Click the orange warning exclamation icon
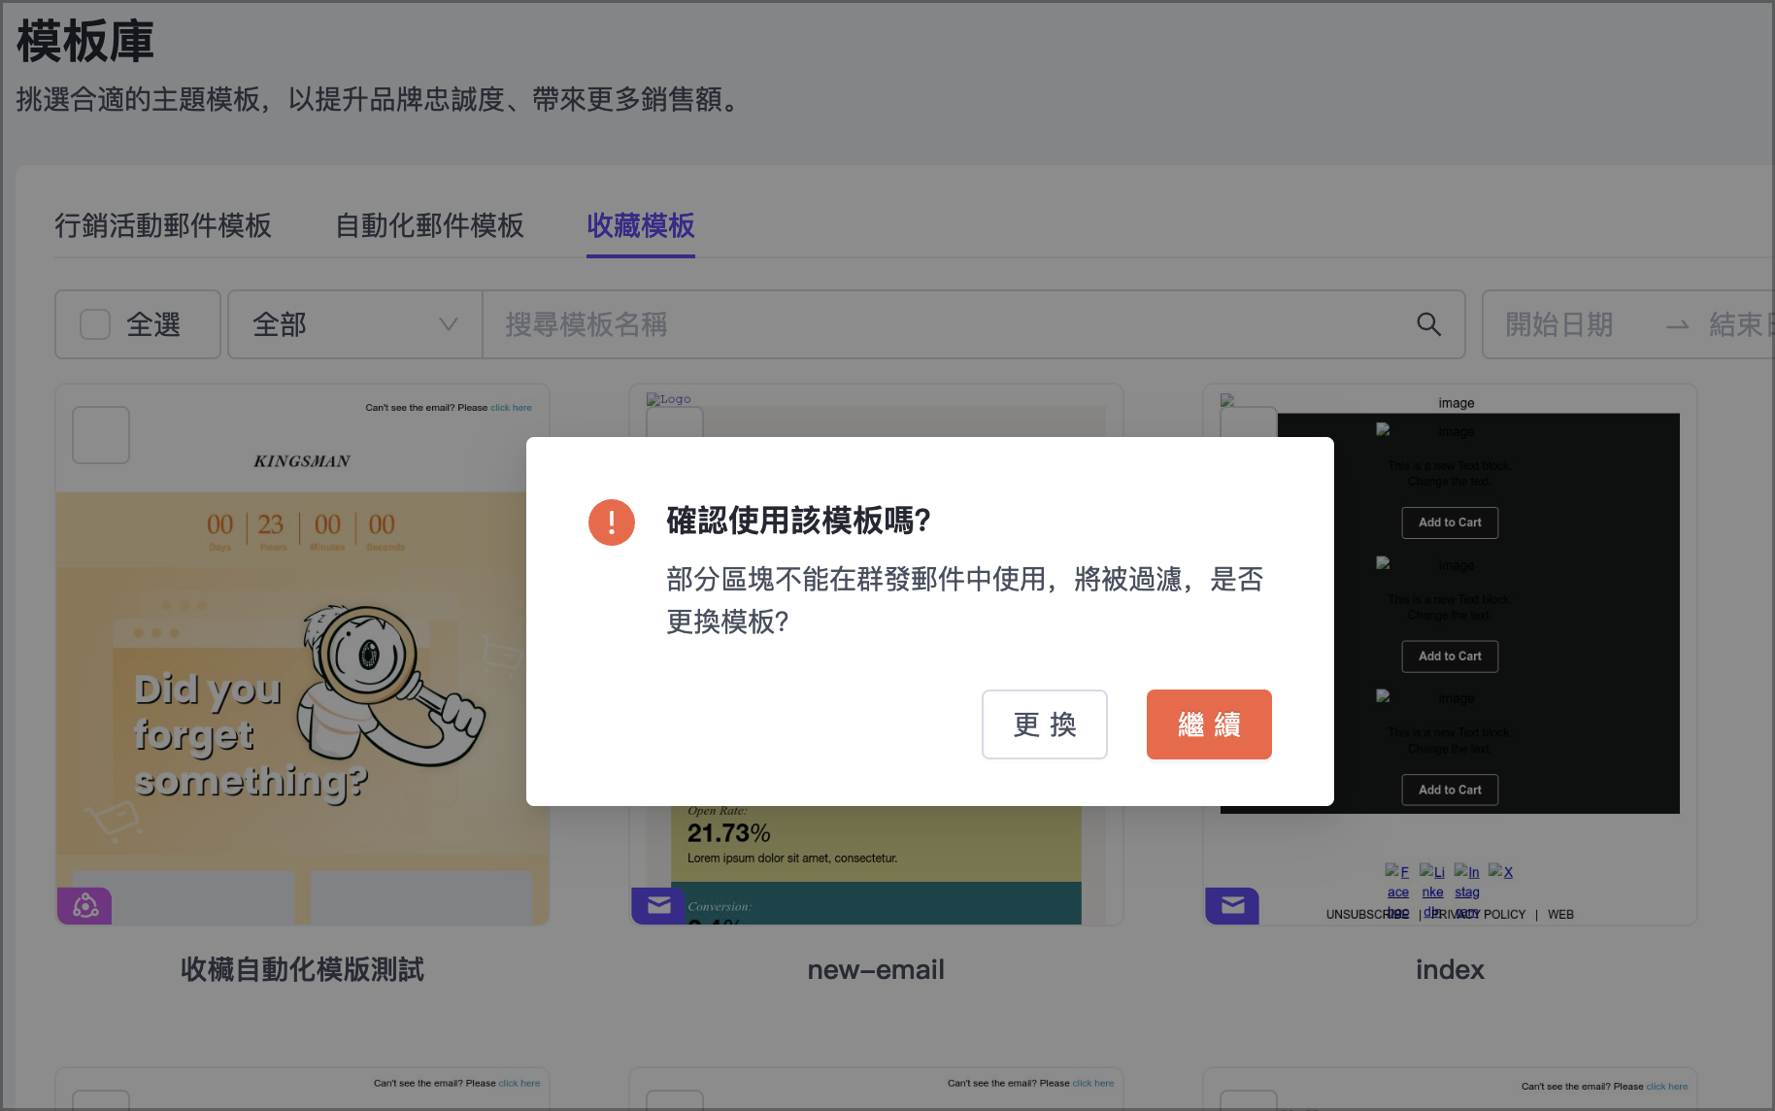This screenshot has width=1775, height=1111. (x=611, y=522)
